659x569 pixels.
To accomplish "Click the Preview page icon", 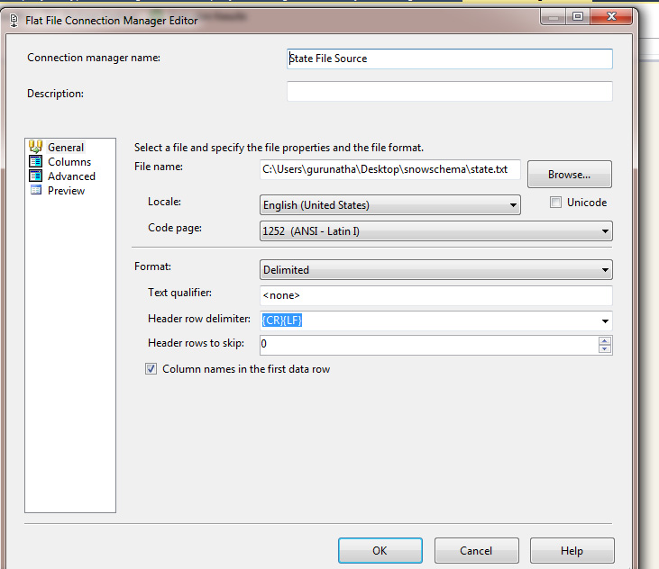I will (x=36, y=190).
